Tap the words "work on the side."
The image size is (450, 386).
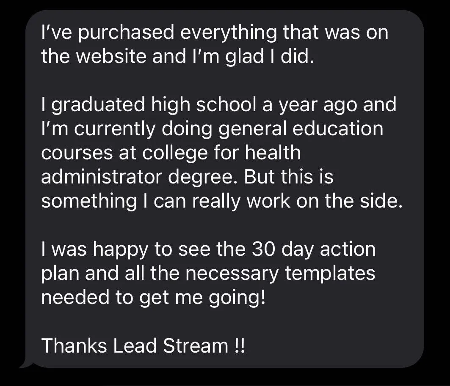point(325,200)
